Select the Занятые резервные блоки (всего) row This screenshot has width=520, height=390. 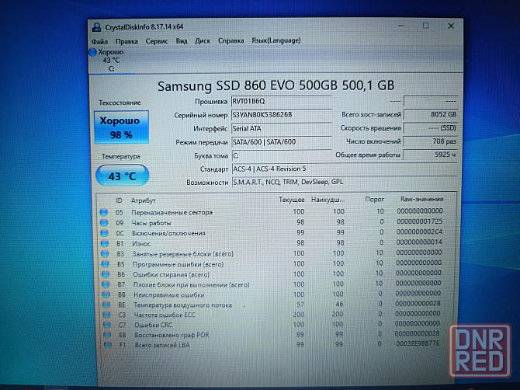[272, 253]
